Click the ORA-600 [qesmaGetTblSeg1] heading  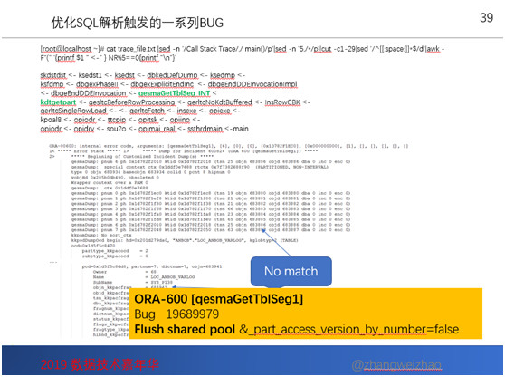[x=219, y=299]
